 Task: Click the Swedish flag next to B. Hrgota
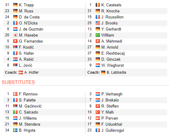(15, 130)
